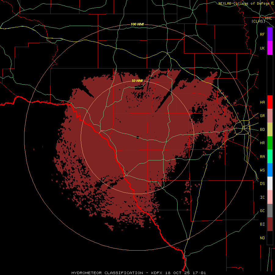Select the maroon BI legend swatch
Viewport: 275px width, 275px height.
(270, 224)
